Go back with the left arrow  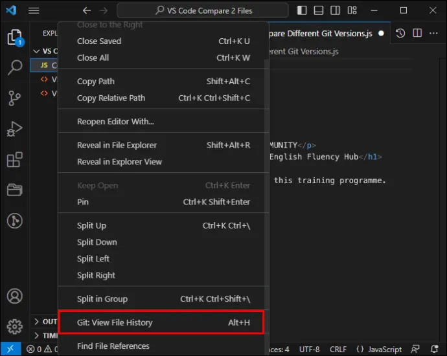87,11
